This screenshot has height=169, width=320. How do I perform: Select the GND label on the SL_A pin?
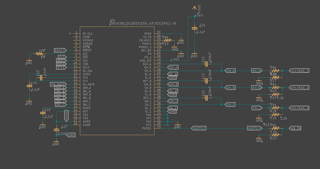point(172,78)
